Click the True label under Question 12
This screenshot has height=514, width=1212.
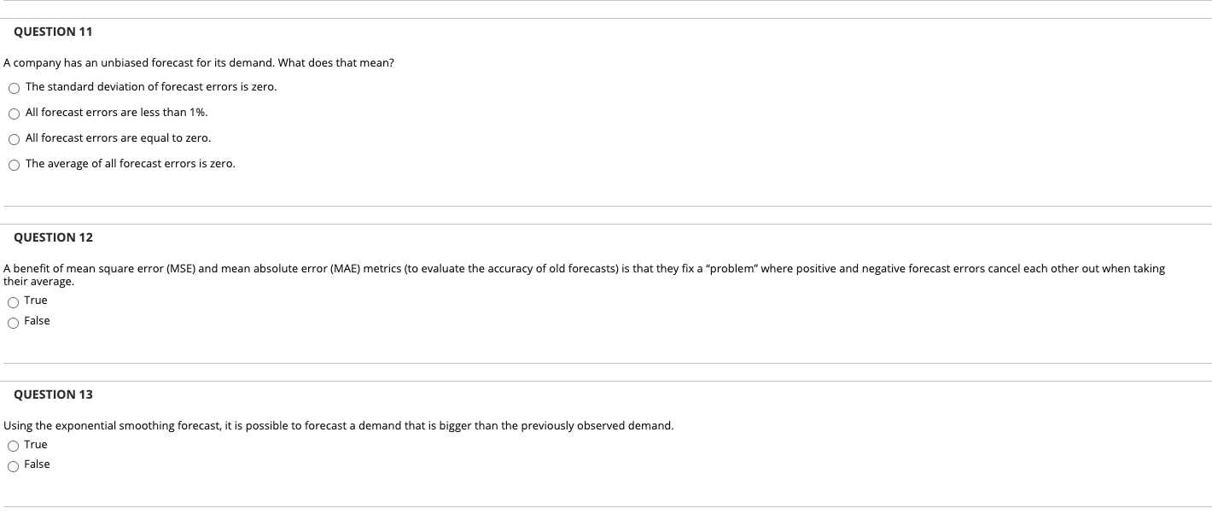pyautogui.click(x=36, y=300)
